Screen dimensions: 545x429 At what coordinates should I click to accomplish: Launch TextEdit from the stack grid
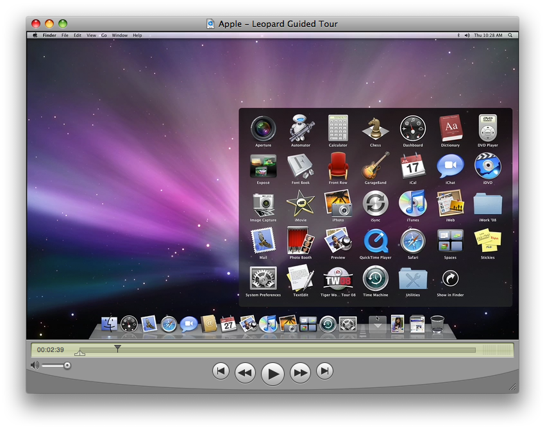301,278
